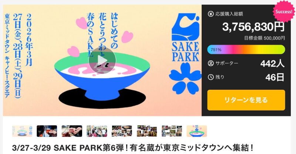Select the last cherry blossom bowl thumbnail

197,131
